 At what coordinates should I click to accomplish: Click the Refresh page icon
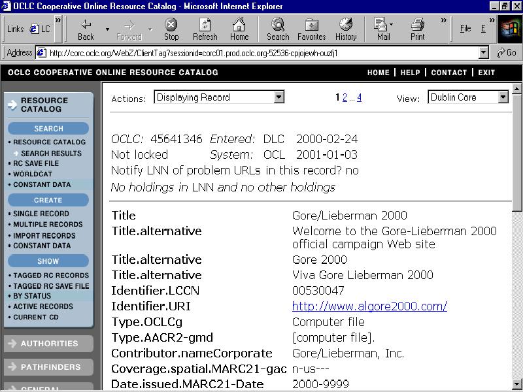(205, 24)
